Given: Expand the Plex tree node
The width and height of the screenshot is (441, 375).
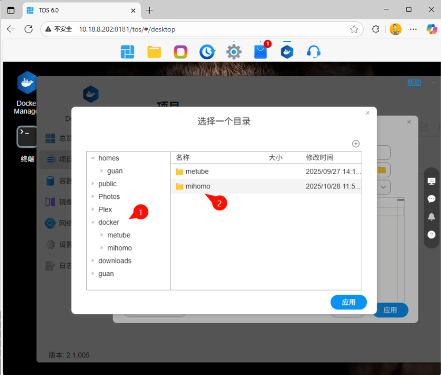Looking at the screenshot, I should [93, 209].
